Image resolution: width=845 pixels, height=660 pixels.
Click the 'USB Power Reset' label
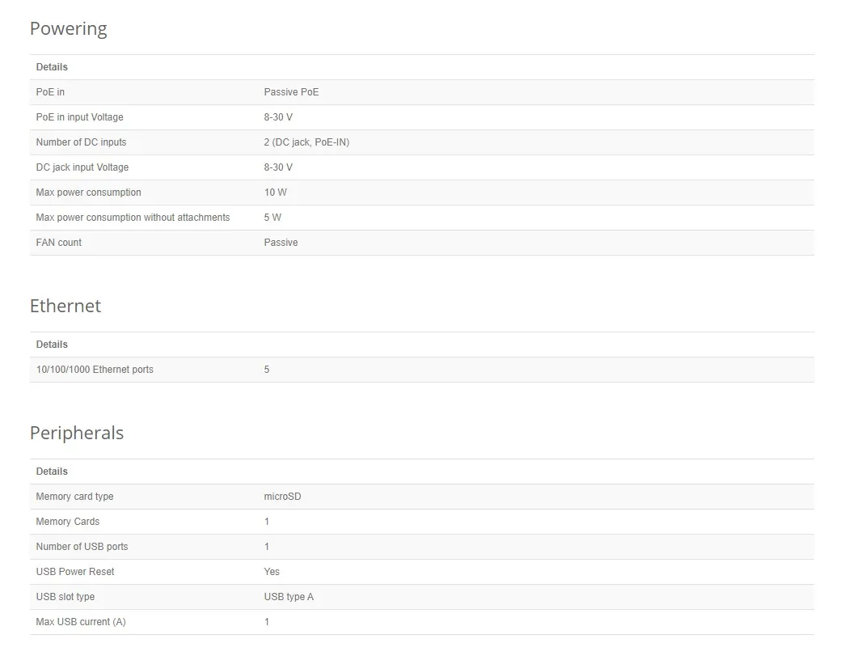75,572
